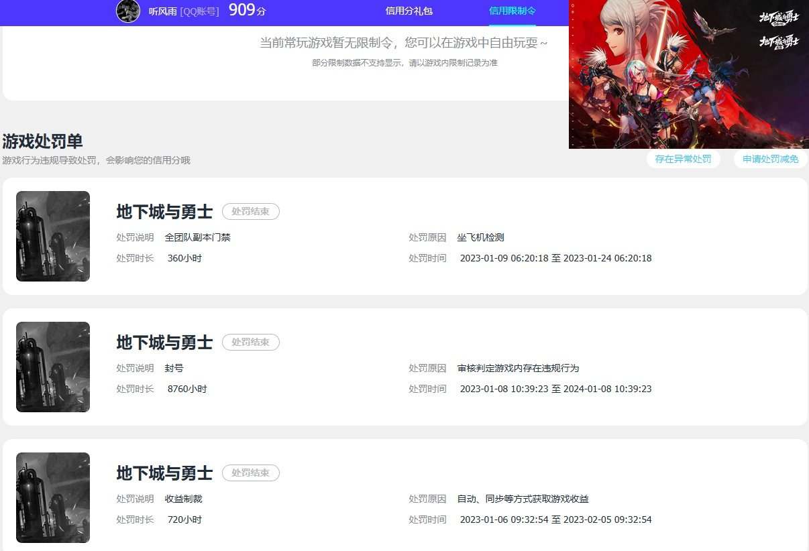
Task: Switch to the 信用限制令 tab
Action: point(513,11)
